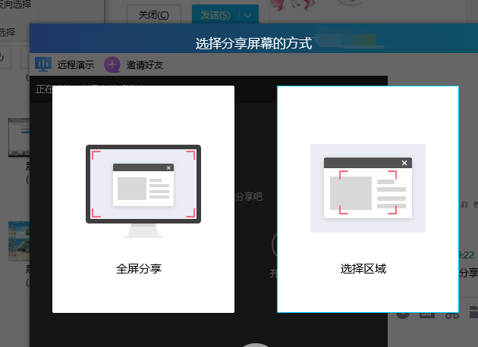Image resolution: width=478 pixels, height=347 pixels.
Task: Open the upper screenshot thumbnail behind dialog
Action: click(19, 137)
